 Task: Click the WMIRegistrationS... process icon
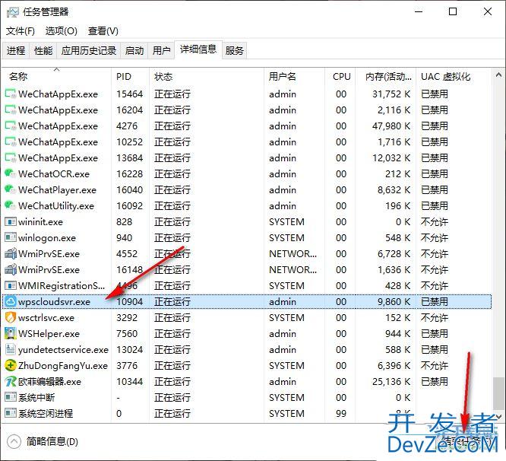pos(11,285)
